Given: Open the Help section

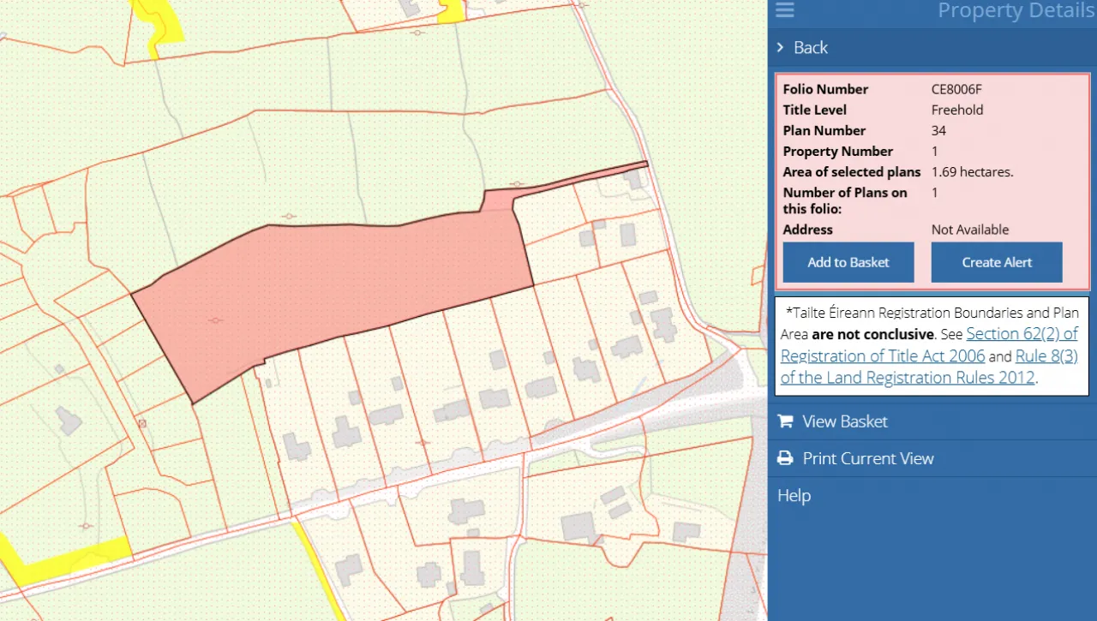Looking at the screenshot, I should click(793, 495).
